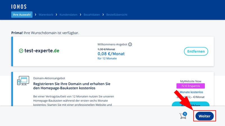Image resolution: width=225 pixels, height=126 pixels.
Task: Switch to the Bezahldaten step
Action: point(92,15)
